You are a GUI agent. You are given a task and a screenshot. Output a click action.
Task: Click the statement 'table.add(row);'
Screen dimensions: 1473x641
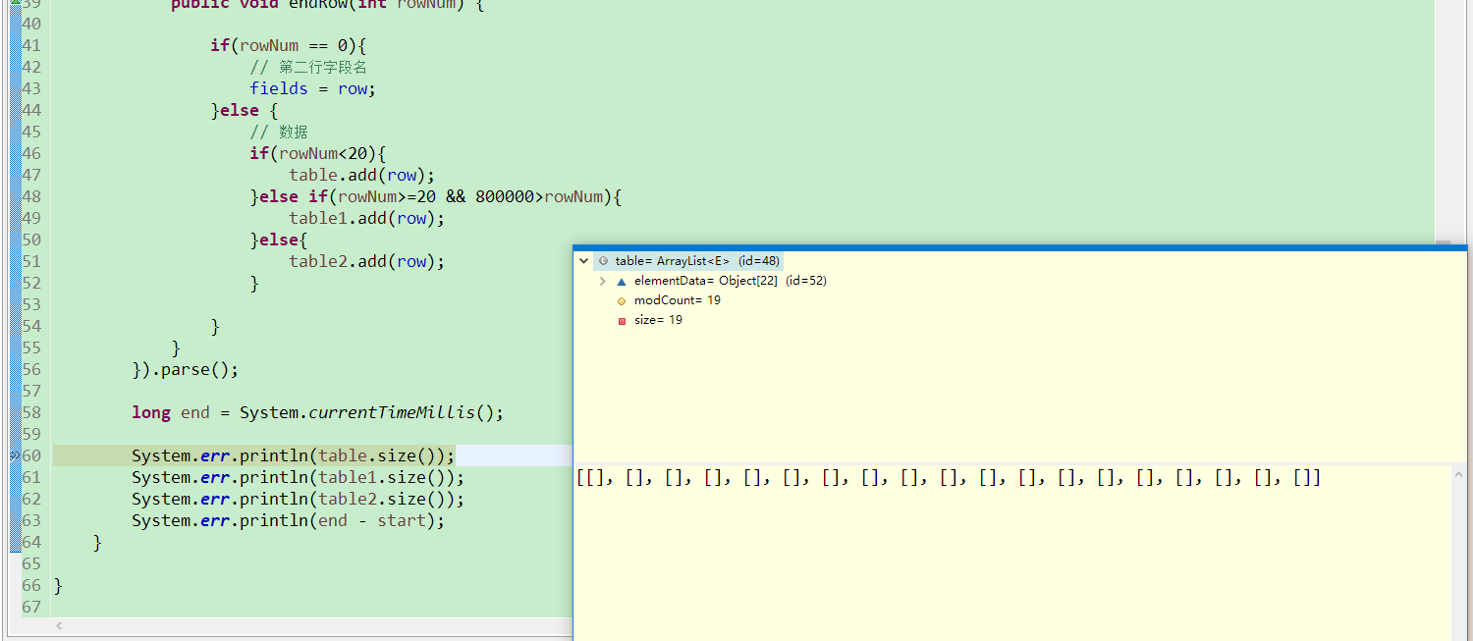tap(361, 175)
